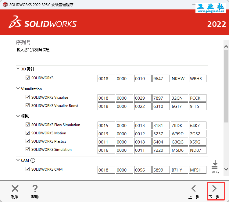Collapse the 3D 设计 section
229x202 pixels.
point(18,69)
